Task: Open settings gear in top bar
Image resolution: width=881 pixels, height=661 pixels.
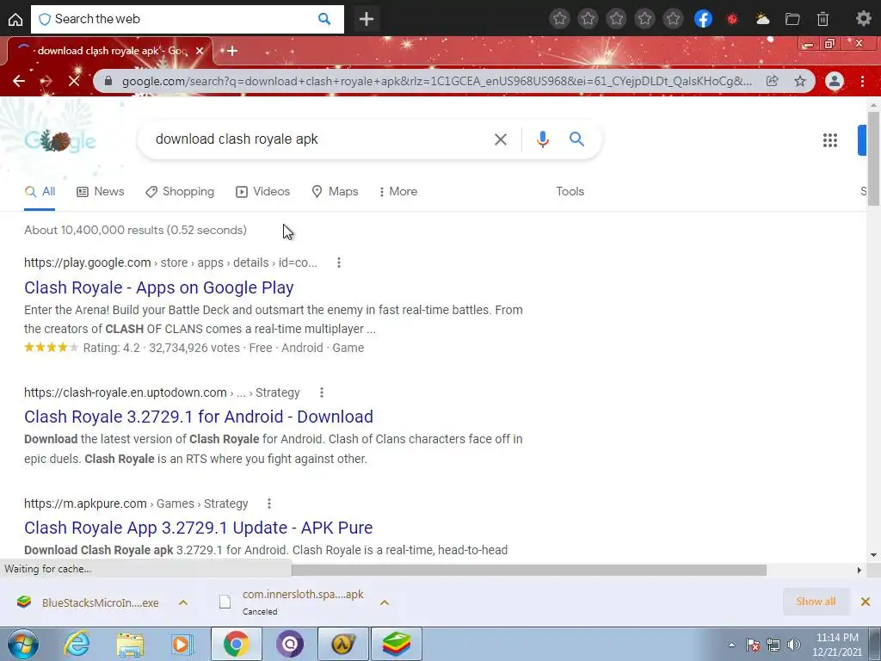Action: pyautogui.click(x=863, y=19)
